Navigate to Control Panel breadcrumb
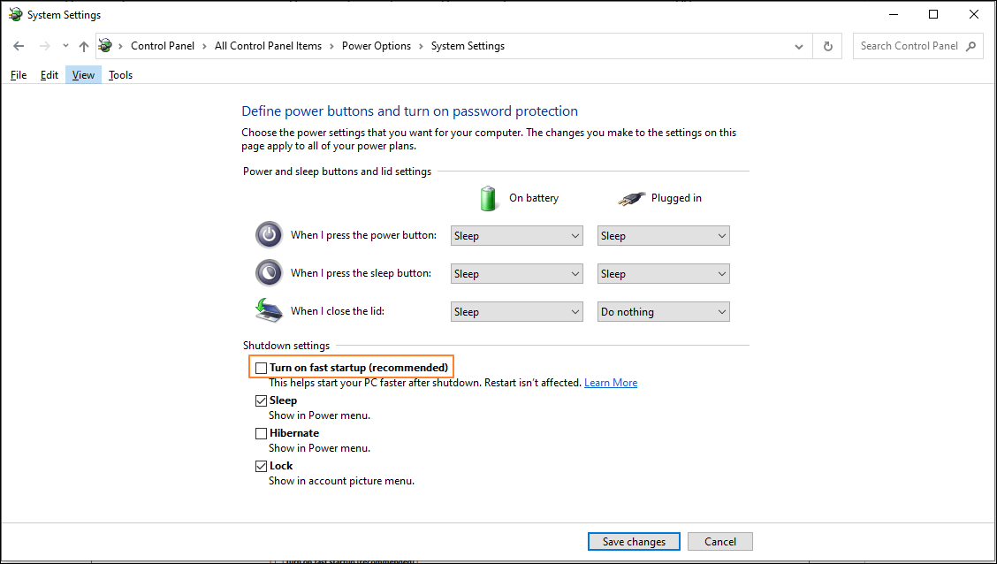This screenshot has height=564, width=997. tap(163, 46)
